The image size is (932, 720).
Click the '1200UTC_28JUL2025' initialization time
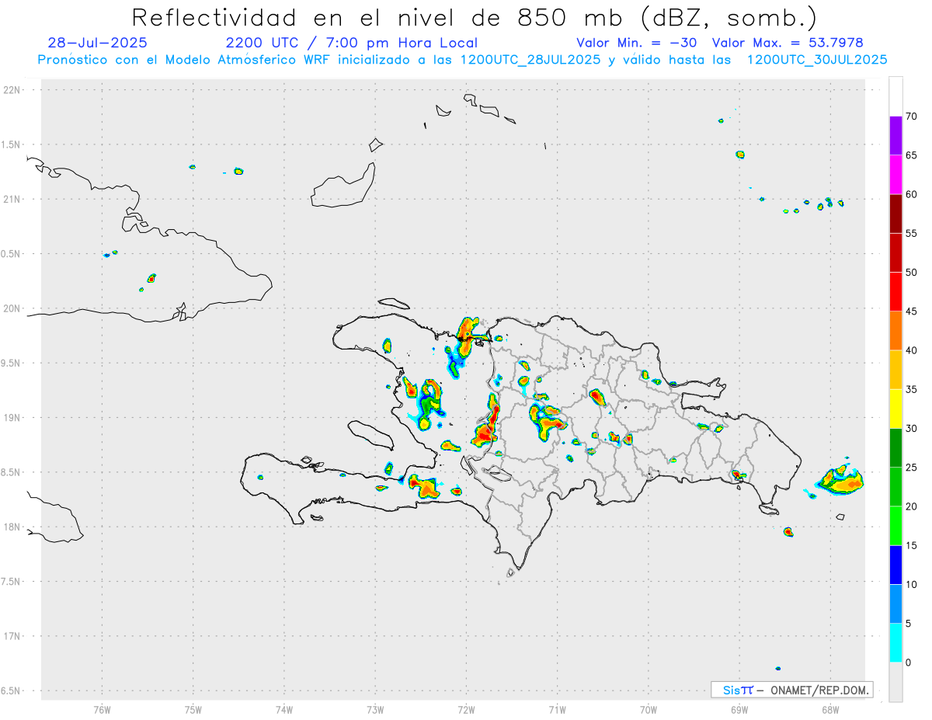point(530,60)
